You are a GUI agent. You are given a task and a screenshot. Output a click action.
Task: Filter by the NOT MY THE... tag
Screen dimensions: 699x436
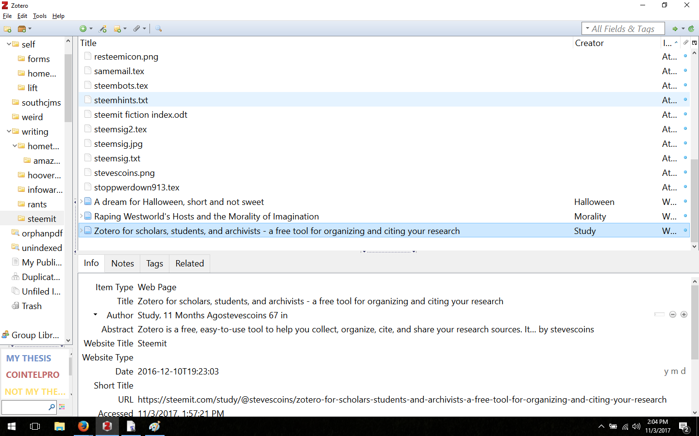pos(35,391)
